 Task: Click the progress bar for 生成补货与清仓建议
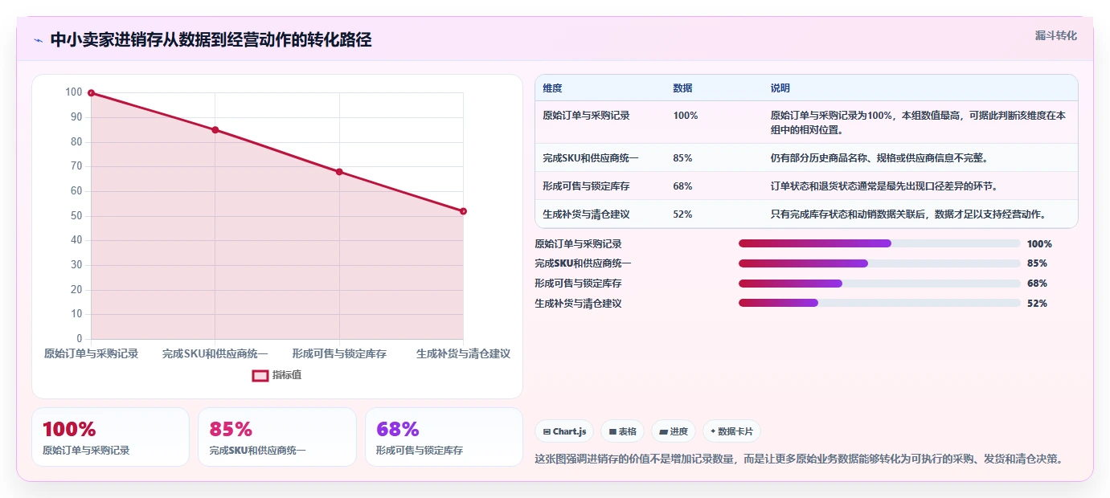879,304
